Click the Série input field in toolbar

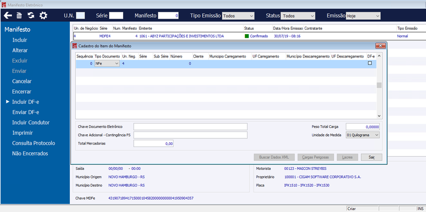[116, 15]
